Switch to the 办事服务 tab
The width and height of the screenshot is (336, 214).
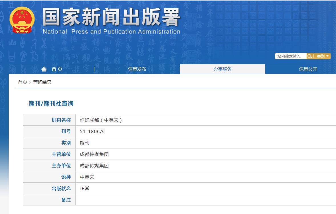click(222, 69)
